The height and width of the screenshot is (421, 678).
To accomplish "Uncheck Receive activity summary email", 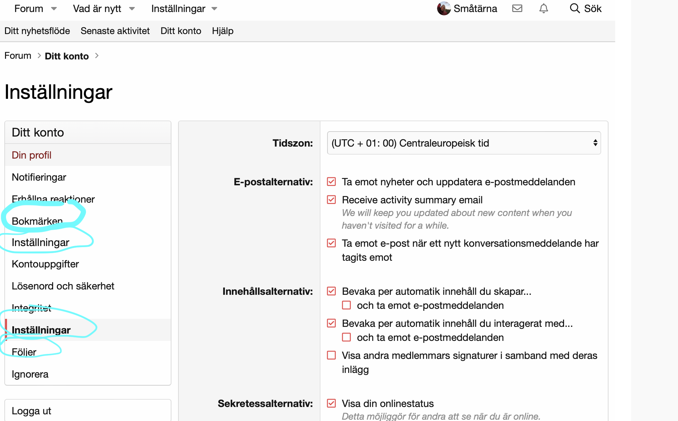I will (331, 200).
